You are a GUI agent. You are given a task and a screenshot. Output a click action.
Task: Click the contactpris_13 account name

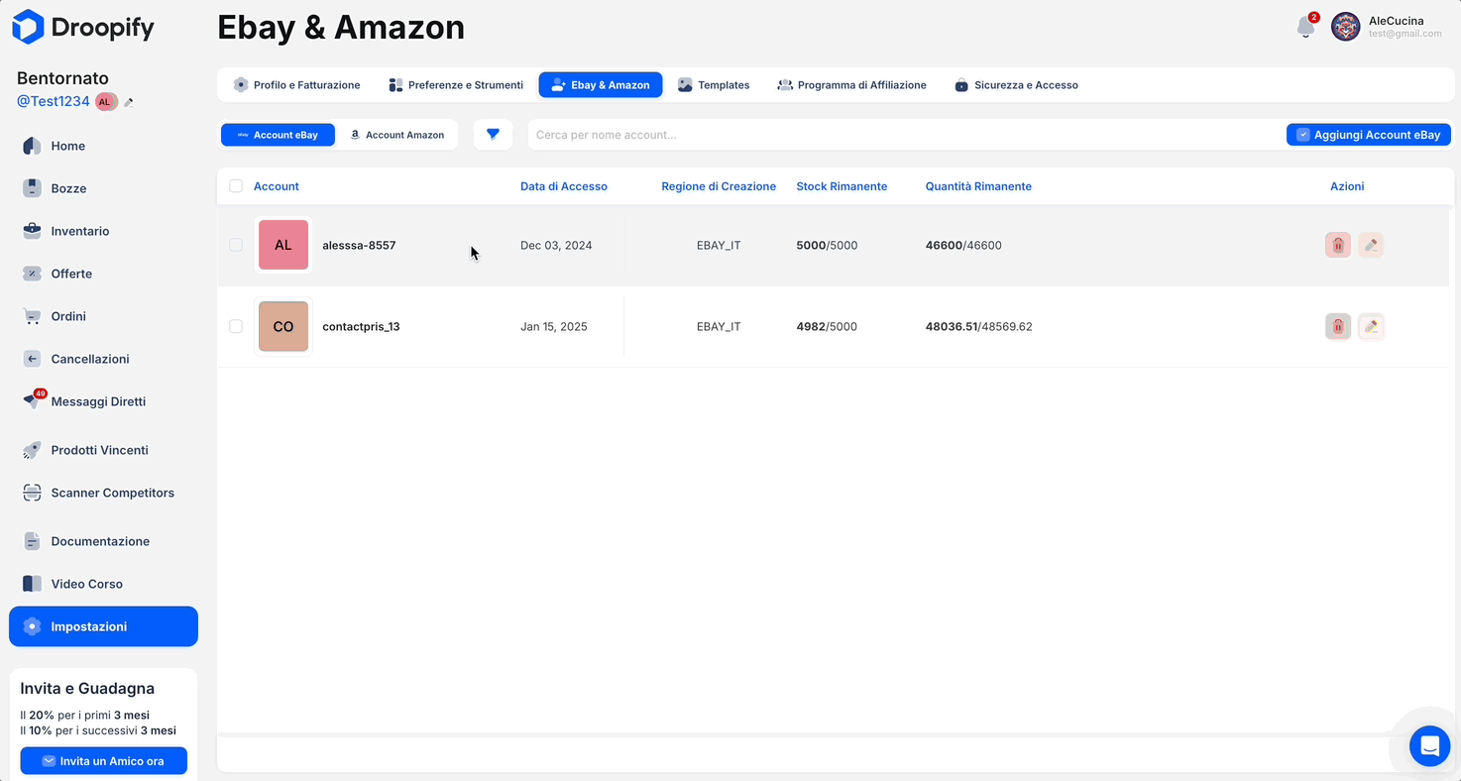[x=361, y=326]
